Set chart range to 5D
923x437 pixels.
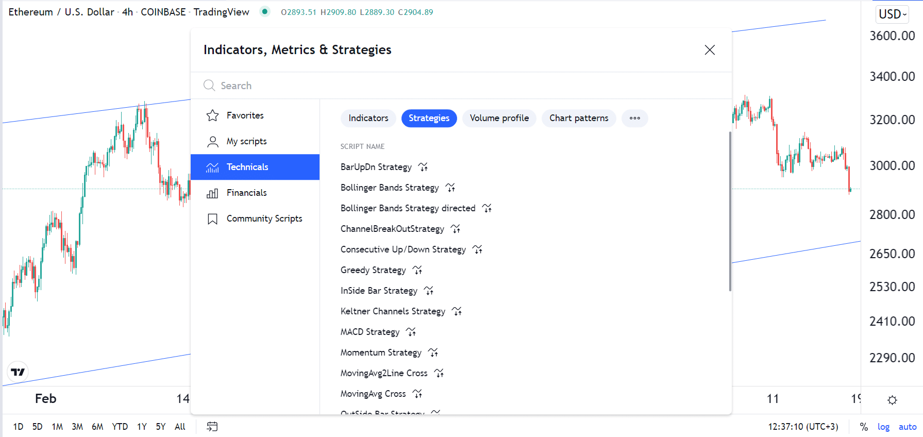[37, 427]
